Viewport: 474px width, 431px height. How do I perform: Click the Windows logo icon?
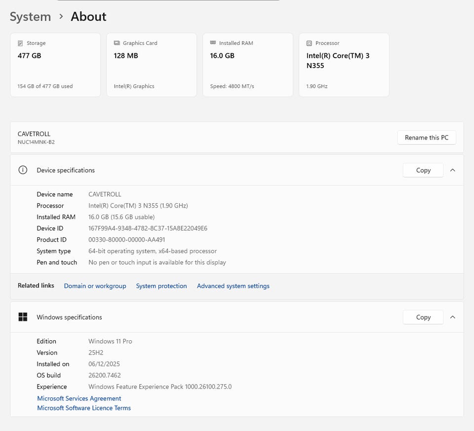click(23, 317)
